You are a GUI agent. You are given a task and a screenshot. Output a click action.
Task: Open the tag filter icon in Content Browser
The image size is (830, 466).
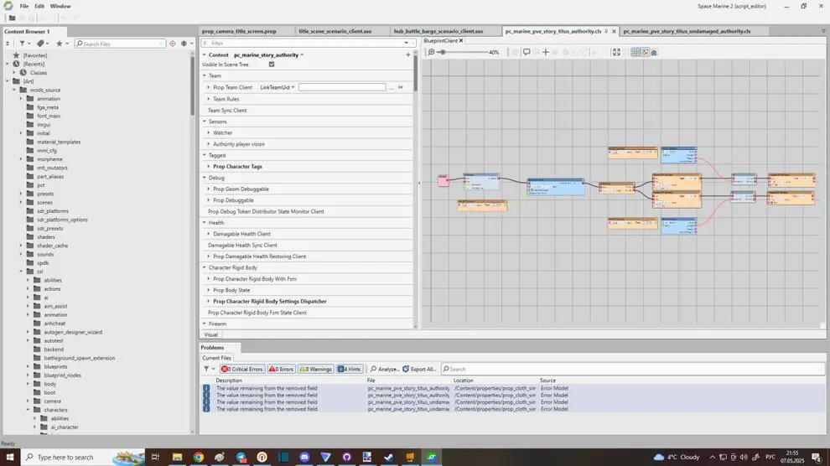40,44
